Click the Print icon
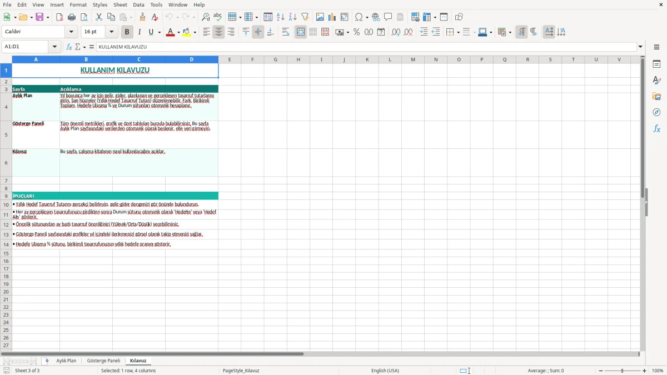 72,17
